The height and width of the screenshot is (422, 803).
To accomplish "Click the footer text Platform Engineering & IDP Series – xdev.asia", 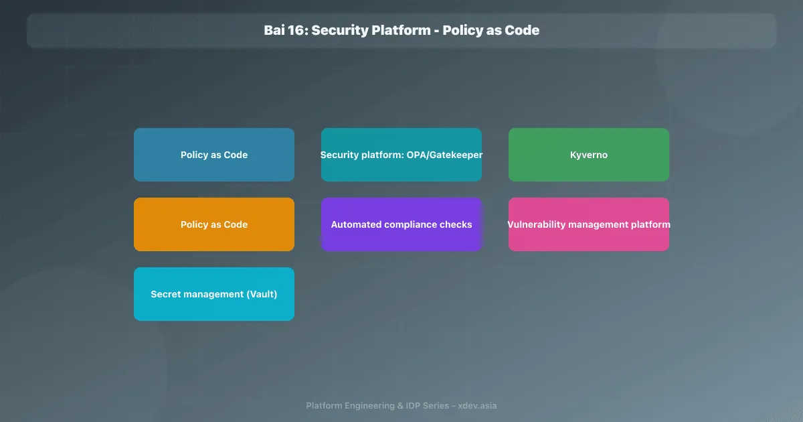I will point(401,405).
